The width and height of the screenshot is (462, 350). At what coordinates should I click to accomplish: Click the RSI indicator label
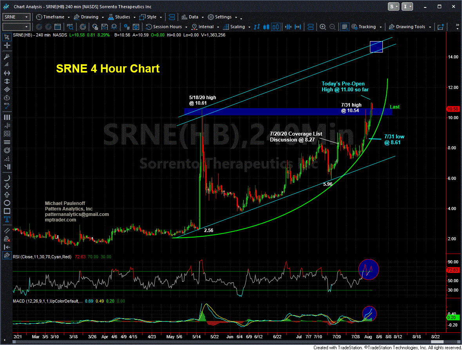(42, 257)
